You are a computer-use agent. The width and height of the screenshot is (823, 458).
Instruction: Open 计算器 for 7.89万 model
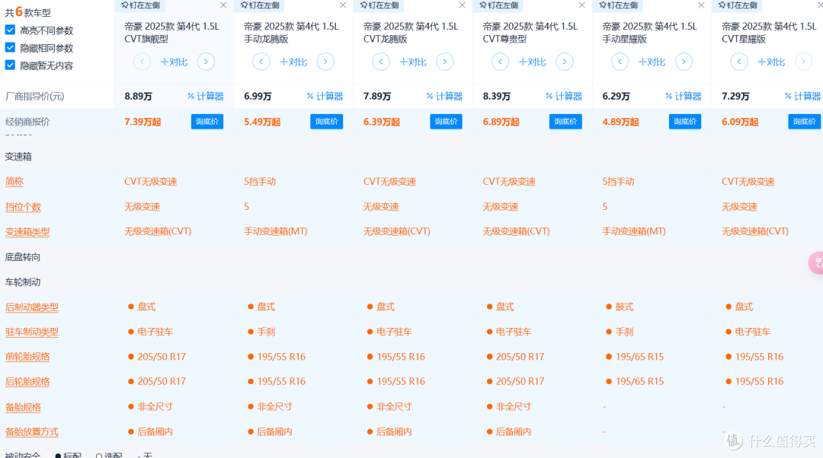pyautogui.click(x=444, y=97)
